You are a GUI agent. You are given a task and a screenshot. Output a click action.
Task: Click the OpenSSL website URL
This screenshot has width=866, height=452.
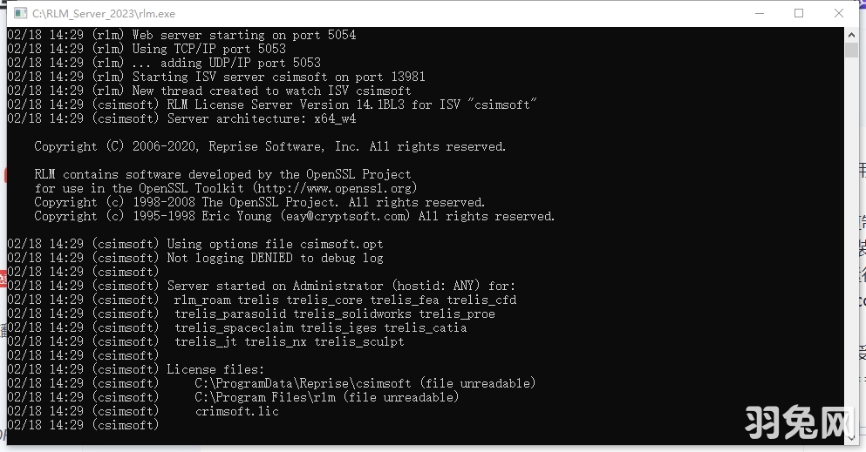pyautogui.click(x=335, y=188)
